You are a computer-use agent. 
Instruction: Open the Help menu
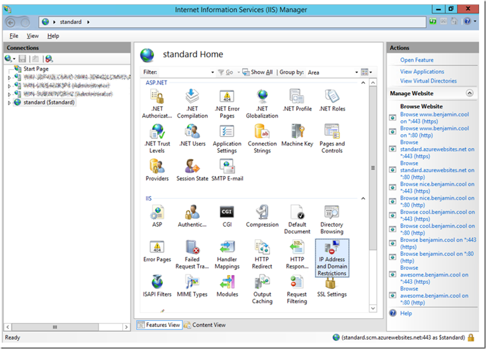53,36
